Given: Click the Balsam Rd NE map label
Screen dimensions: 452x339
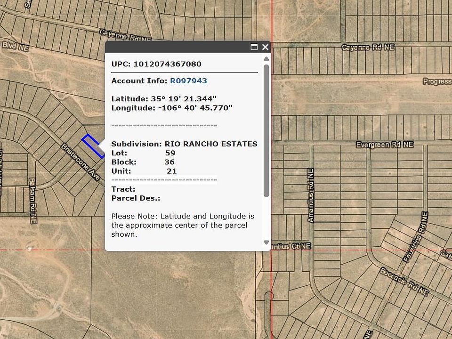Looking at the screenshot, I should 33,201.
